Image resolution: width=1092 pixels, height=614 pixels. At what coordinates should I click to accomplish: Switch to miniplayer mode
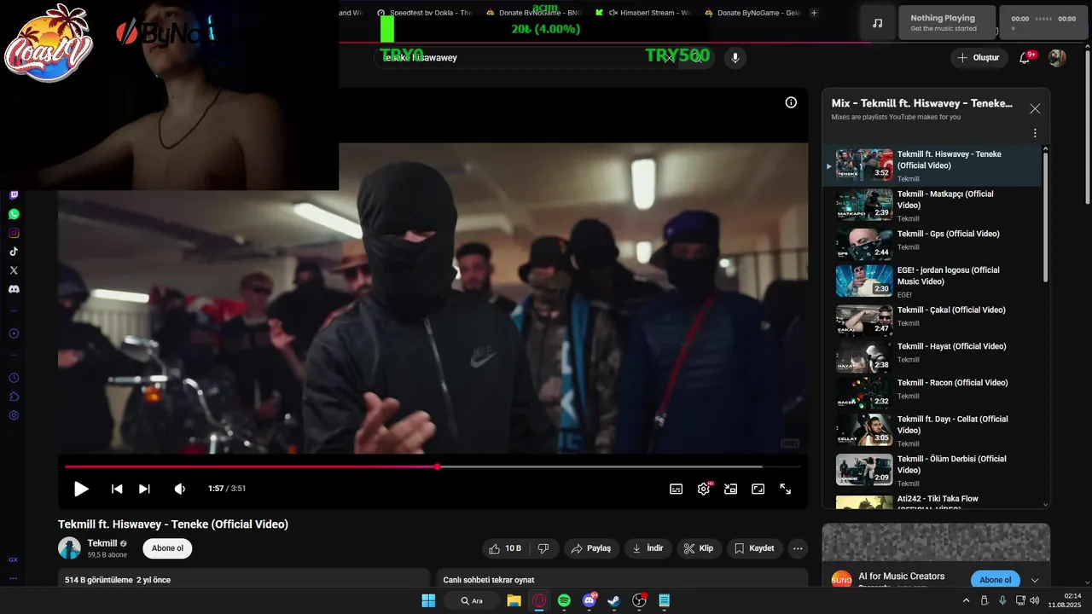pyautogui.click(x=731, y=489)
